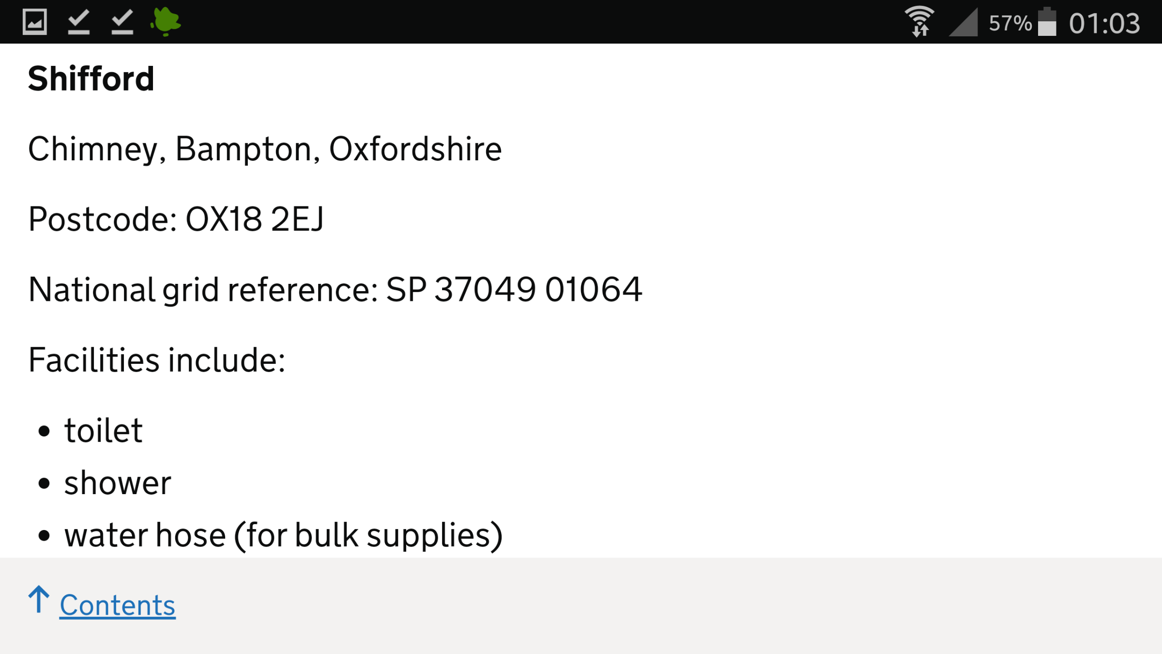The image size is (1162, 654).
Task: Tap the battery icon in status bar
Action: tap(1047, 22)
